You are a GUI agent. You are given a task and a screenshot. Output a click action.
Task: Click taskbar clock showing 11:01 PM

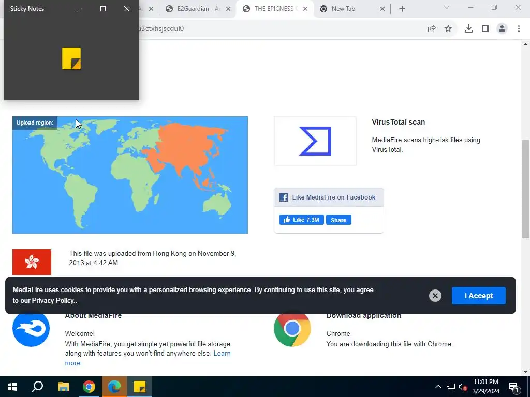coord(485,387)
